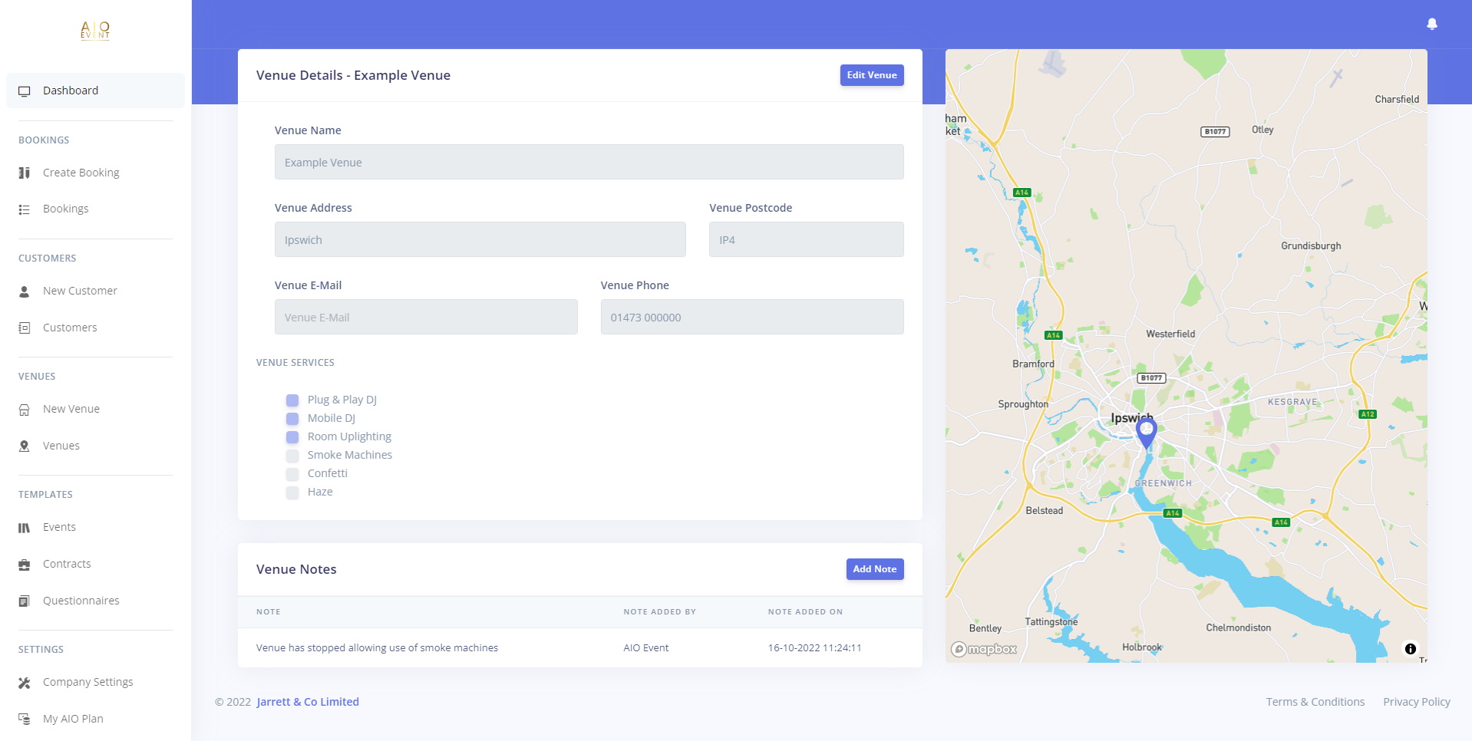Click the Venue Phone input field
The height and width of the screenshot is (741, 1472).
pos(751,317)
